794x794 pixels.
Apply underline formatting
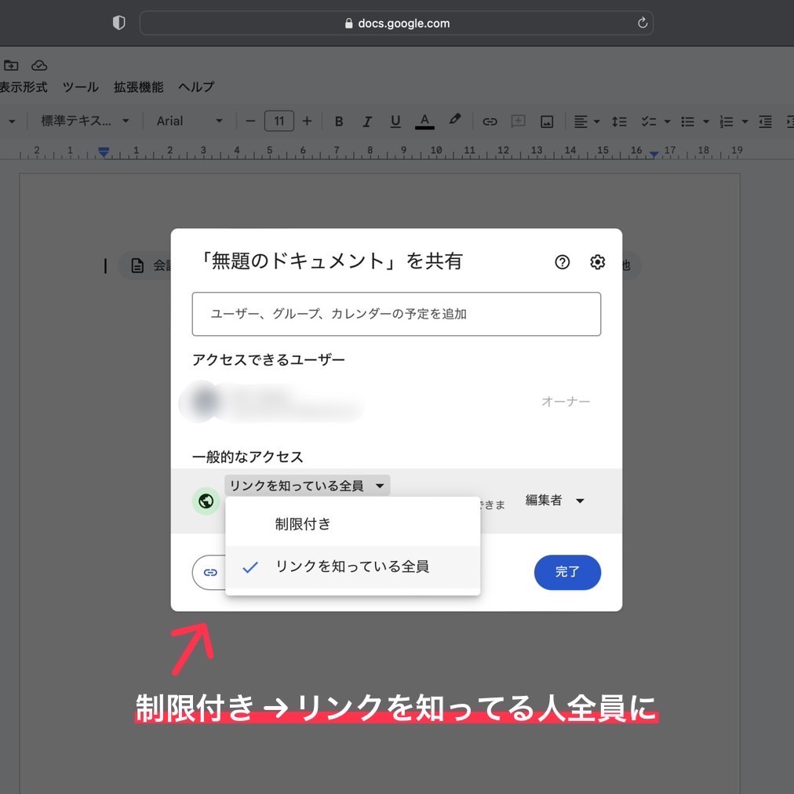(395, 122)
